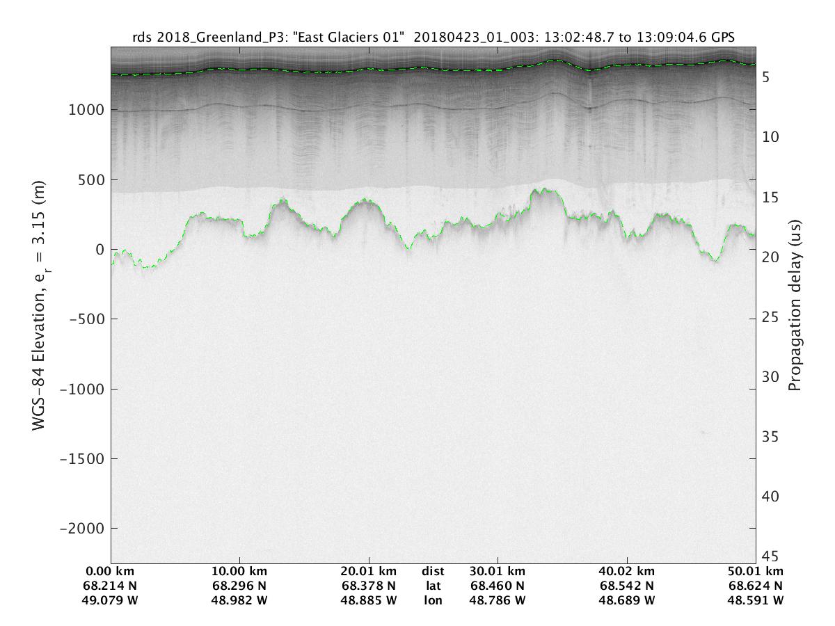Screen dimensions: 835x626
Task: Select the 500 elevation tick label
Action: click(x=91, y=180)
